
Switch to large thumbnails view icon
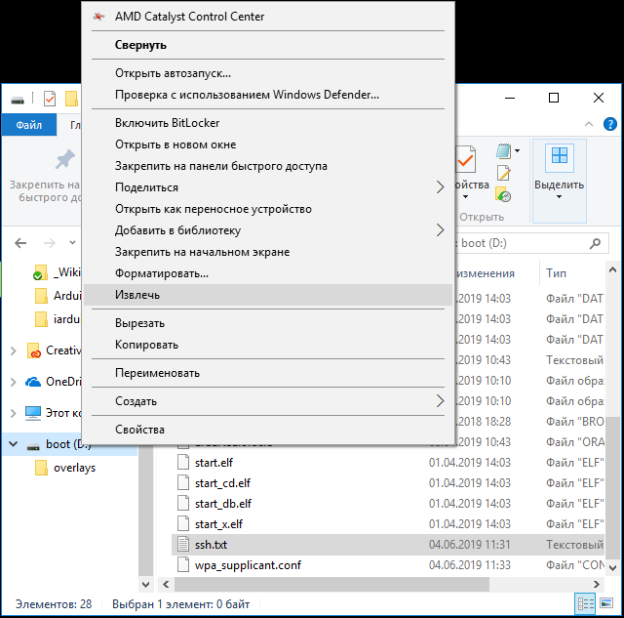coord(606,603)
